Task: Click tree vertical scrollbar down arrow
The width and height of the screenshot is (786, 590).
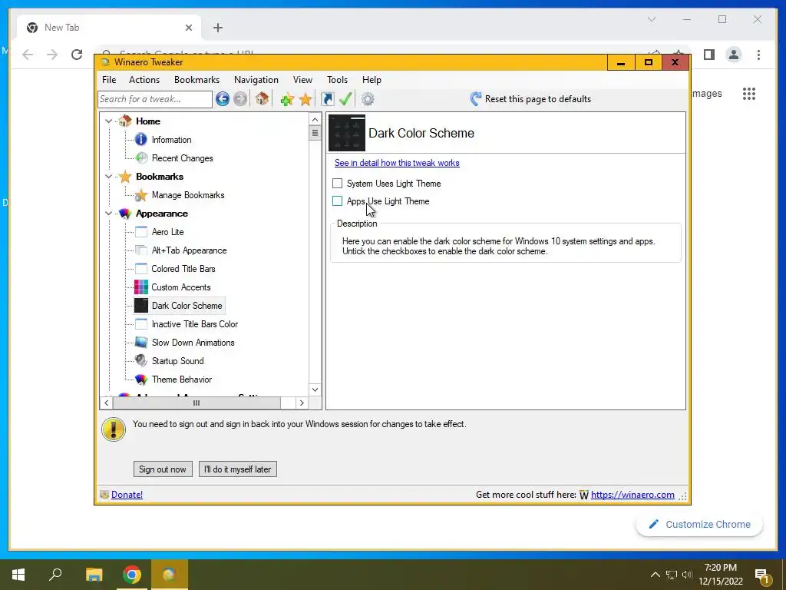Action: [315, 389]
